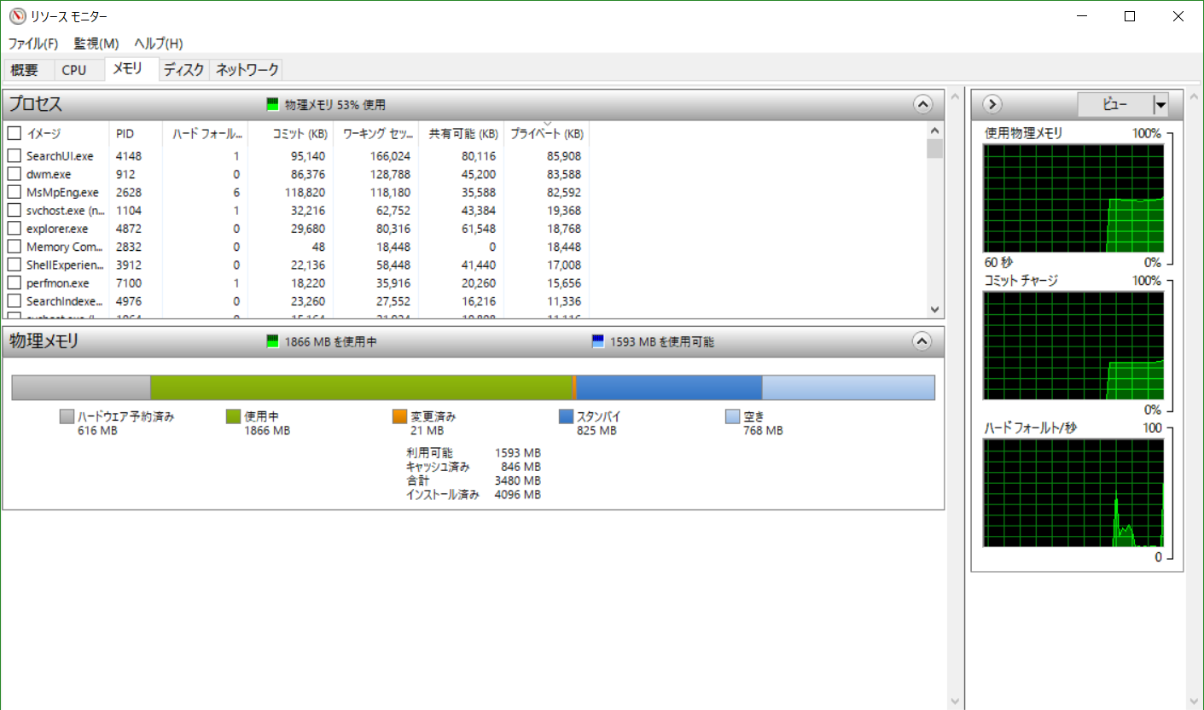1204x710 pixels.
Task: Click the process list scrollbar thumb
Action: coord(934,149)
